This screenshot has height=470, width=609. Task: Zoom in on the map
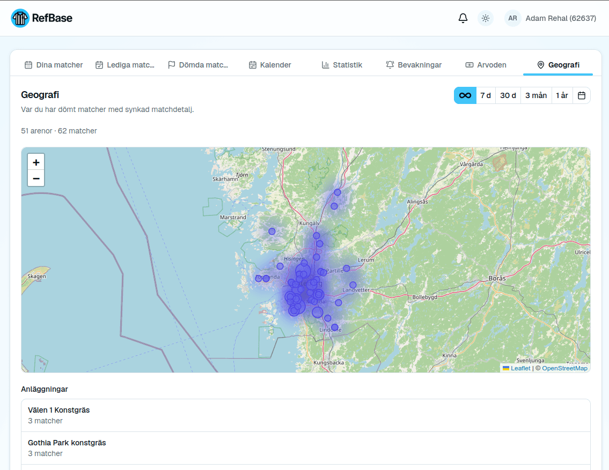[36, 162]
